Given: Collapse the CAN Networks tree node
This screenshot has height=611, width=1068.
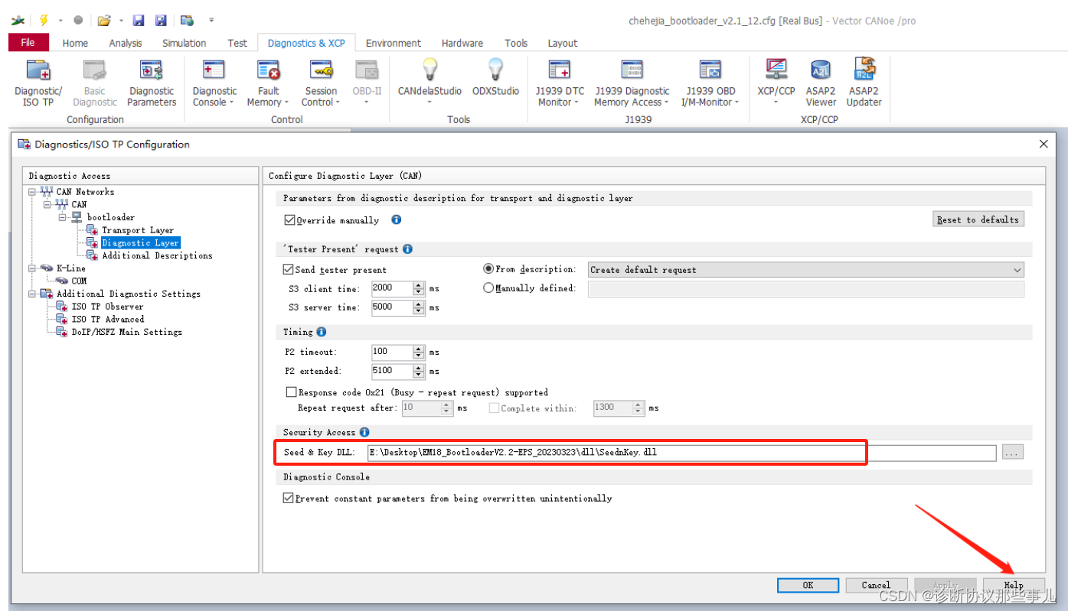Looking at the screenshot, I should point(32,192).
